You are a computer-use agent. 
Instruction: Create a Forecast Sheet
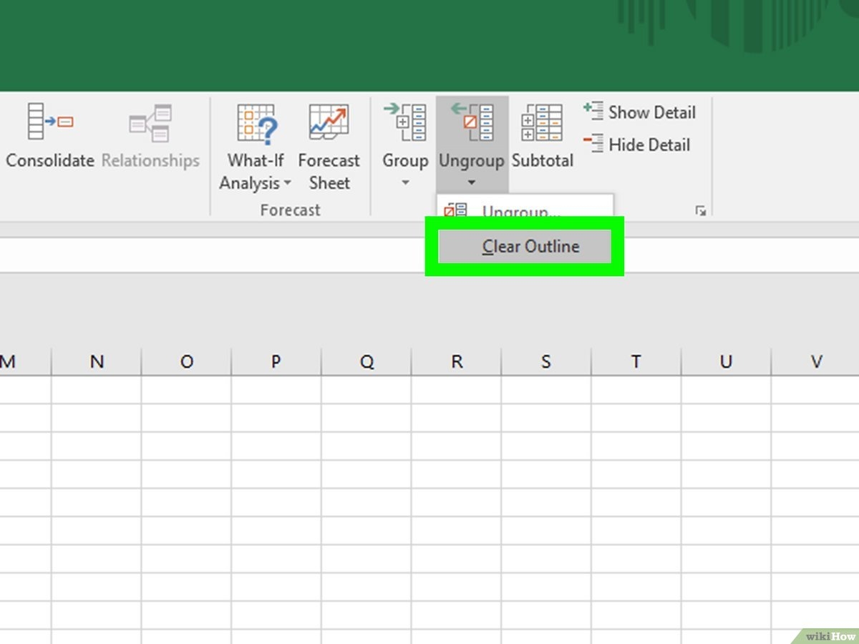tap(329, 124)
